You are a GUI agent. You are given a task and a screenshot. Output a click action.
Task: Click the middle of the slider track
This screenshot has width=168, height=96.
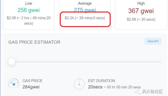pos(88,62)
